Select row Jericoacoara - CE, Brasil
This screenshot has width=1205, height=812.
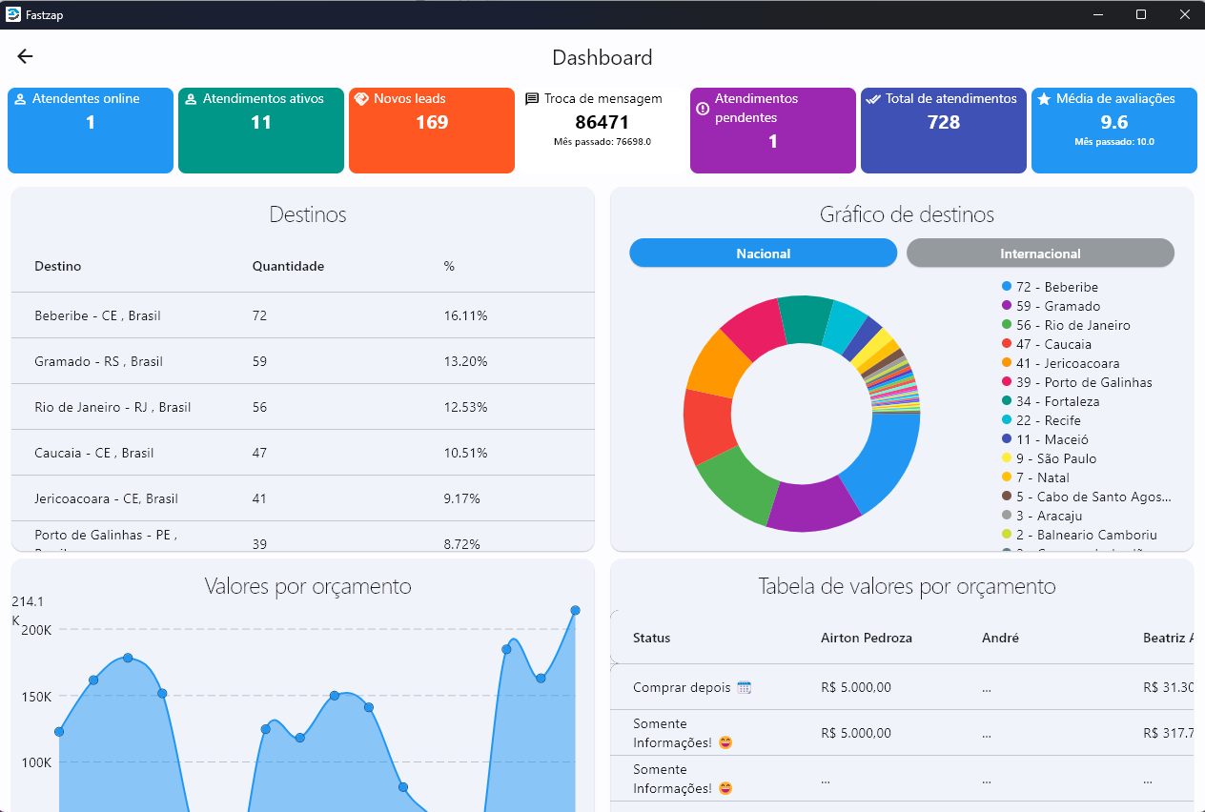point(303,498)
